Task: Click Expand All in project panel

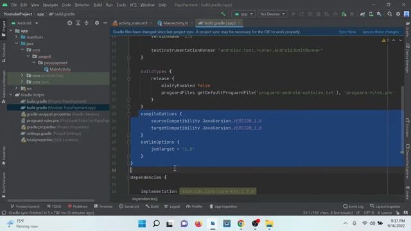Action: tap(78, 23)
